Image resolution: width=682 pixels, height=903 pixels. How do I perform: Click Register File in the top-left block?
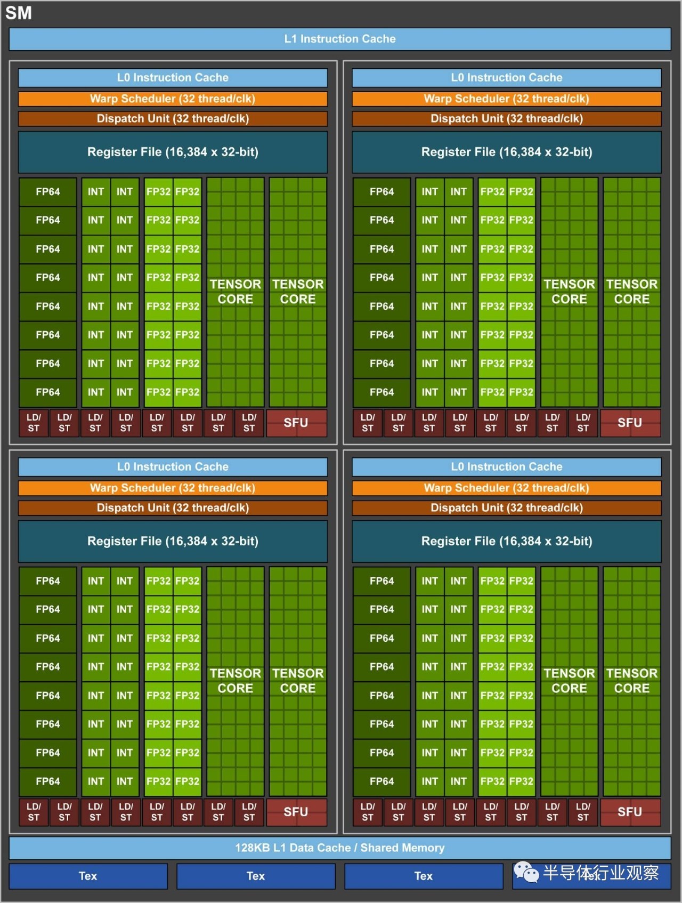[x=173, y=152]
